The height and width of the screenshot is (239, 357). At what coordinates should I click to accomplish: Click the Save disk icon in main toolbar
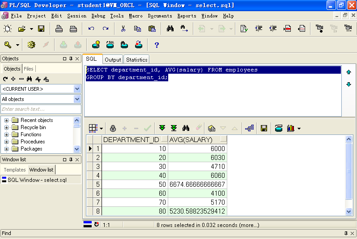[x=41, y=29]
